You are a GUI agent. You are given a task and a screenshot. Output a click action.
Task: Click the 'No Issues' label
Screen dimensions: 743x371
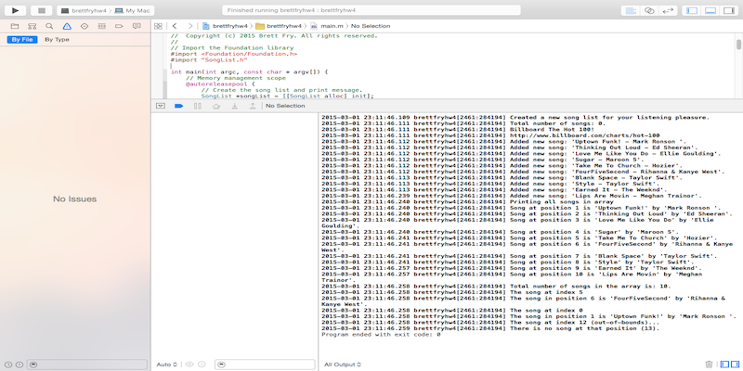(x=75, y=199)
